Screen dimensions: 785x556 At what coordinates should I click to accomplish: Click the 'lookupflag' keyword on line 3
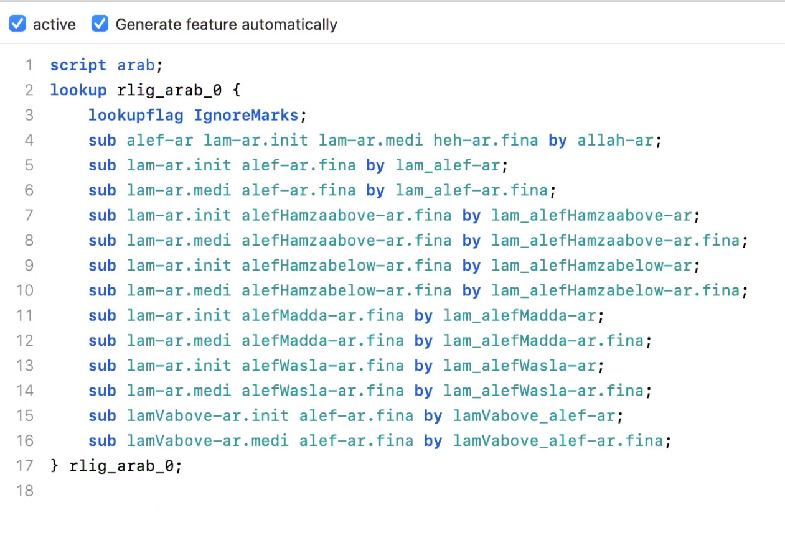coord(136,115)
